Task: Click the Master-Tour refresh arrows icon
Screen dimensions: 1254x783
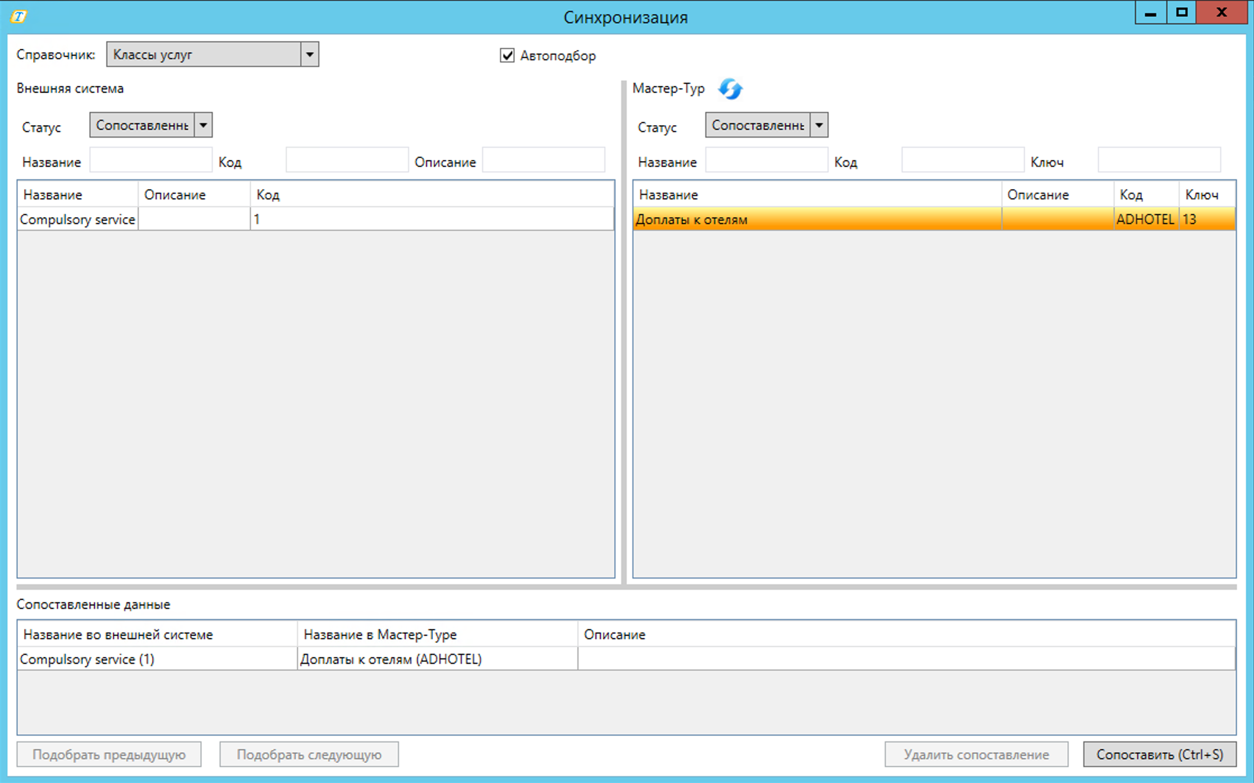Action: click(730, 89)
